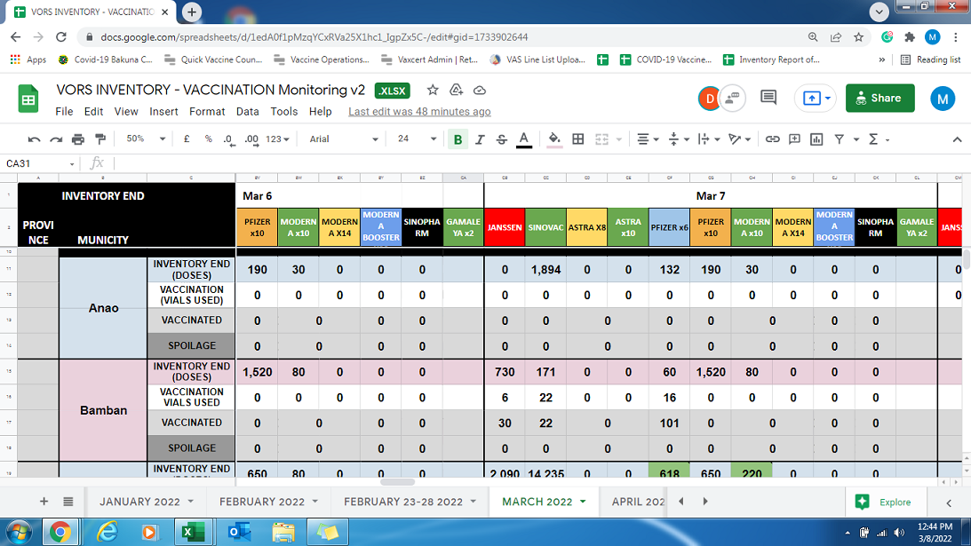The width and height of the screenshot is (971, 546).
Task: Switch to FEBRUARY 2022 sheet
Action: 262,502
